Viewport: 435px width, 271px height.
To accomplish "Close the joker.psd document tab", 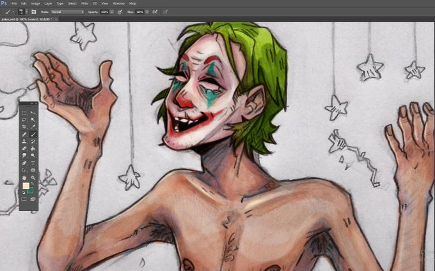I will click(56, 19).
